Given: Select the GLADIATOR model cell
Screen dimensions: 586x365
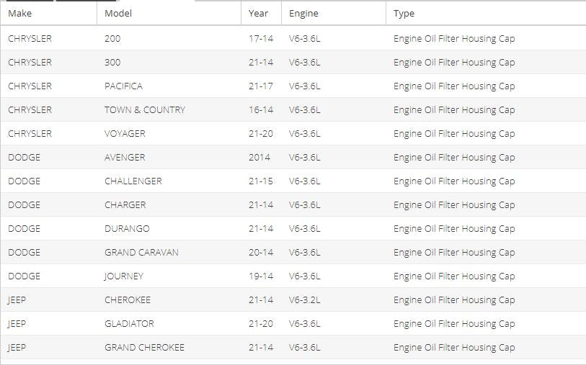Looking at the screenshot, I should (x=129, y=323).
